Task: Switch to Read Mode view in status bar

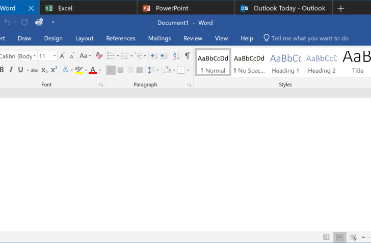Action: (x=327, y=237)
